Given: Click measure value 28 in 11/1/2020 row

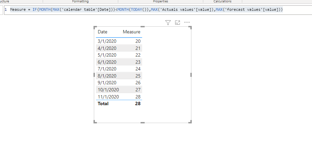Looking at the screenshot, I should (138, 97).
